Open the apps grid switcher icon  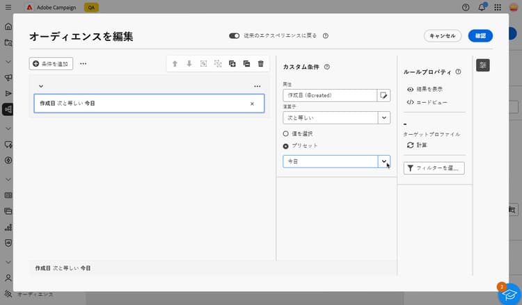[x=498, y=8]
